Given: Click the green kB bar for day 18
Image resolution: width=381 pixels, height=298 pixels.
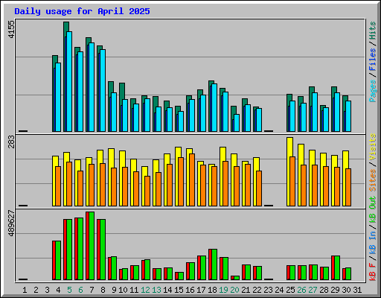Looking at the screenshot, I should point(214,264).
